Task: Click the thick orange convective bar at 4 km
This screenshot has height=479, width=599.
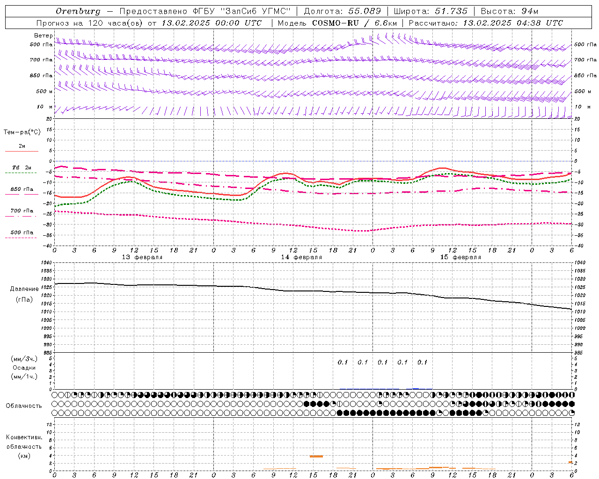Action: click(316, 456)
